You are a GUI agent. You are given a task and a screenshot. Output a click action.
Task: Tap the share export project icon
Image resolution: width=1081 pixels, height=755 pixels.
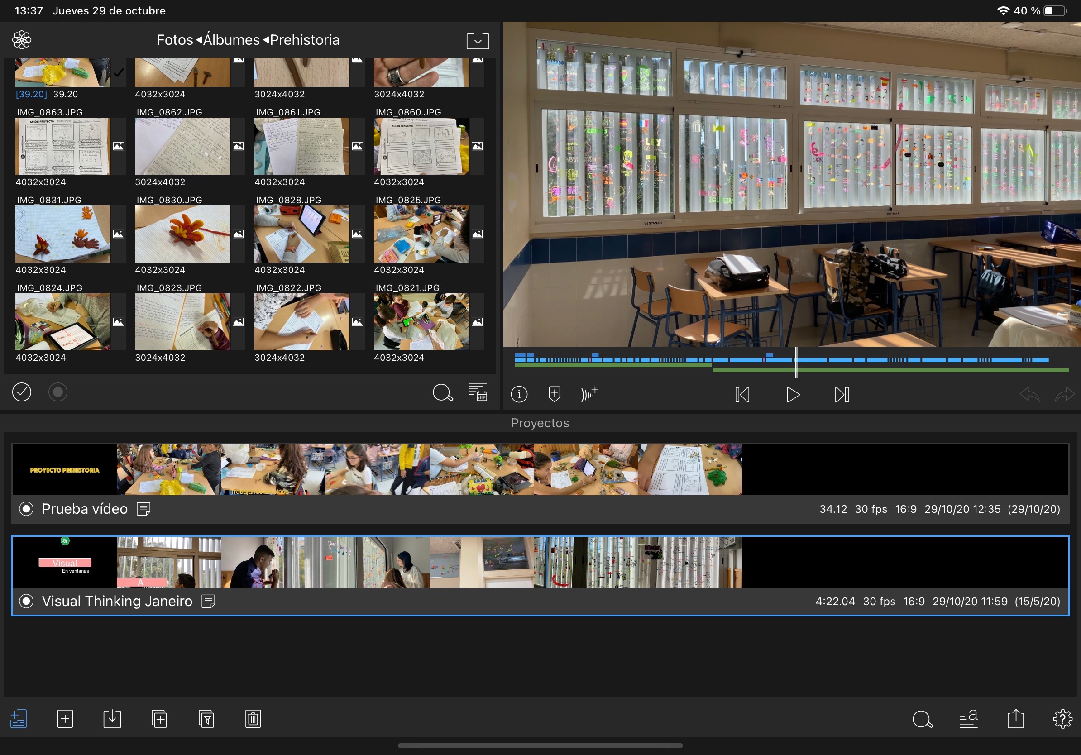click(1015, 719)
